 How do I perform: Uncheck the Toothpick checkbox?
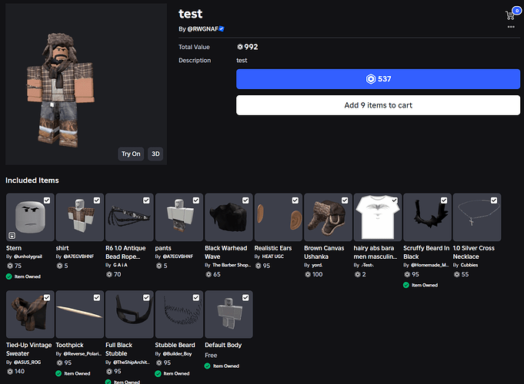click(97, 297)
